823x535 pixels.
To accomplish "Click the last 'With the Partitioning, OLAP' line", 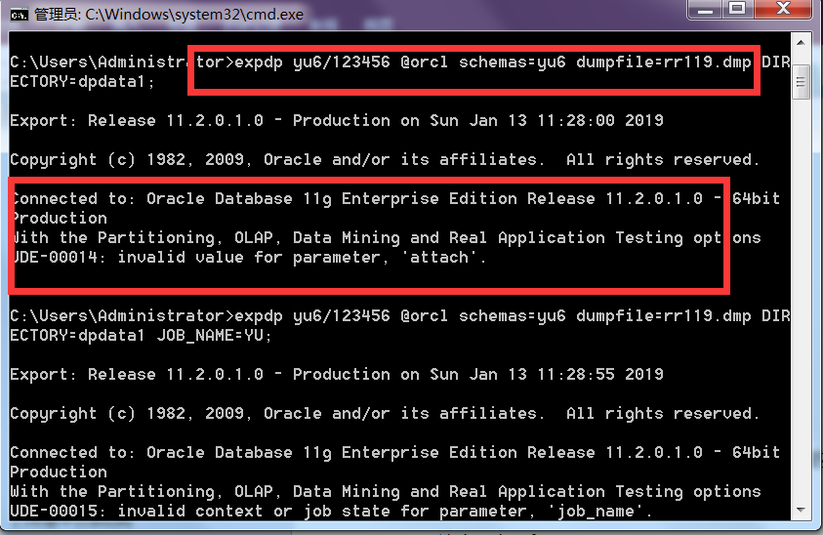I will (x=386, y=492).
